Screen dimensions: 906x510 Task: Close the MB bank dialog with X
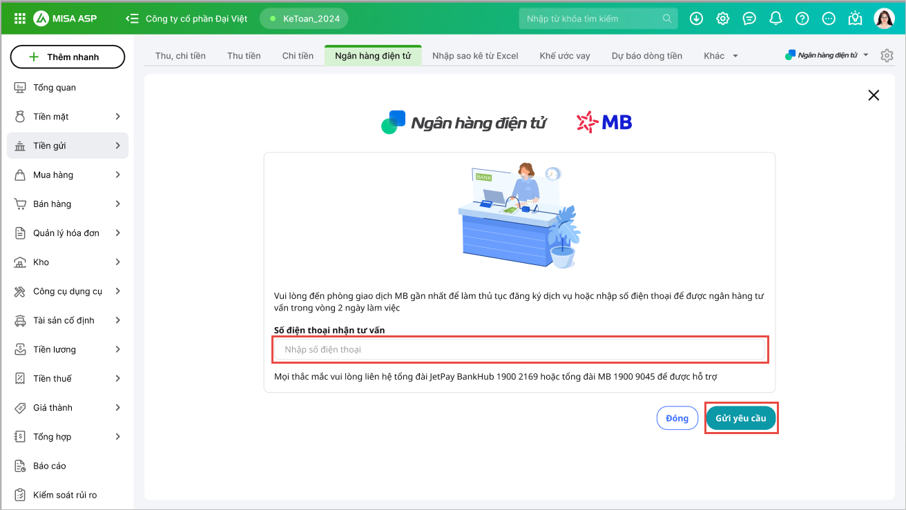(874, 95)
